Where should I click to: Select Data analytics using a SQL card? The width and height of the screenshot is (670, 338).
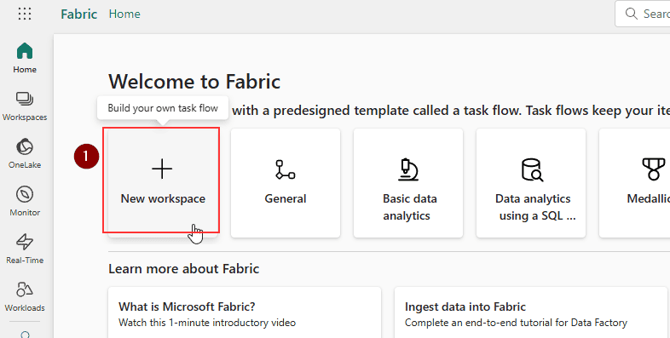531,183
